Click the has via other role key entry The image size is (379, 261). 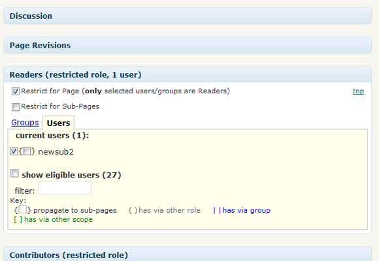(x=165, y=210)
